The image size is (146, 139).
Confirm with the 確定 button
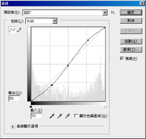coord(131,12)
